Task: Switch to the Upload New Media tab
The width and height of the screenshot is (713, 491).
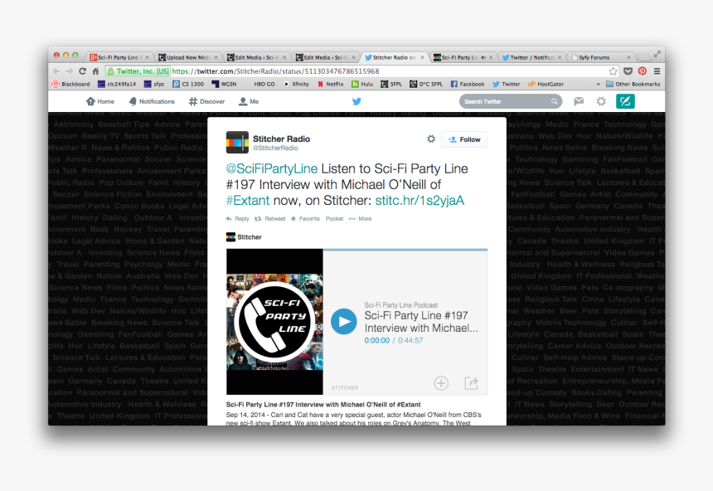Action: tap(187, 57)
